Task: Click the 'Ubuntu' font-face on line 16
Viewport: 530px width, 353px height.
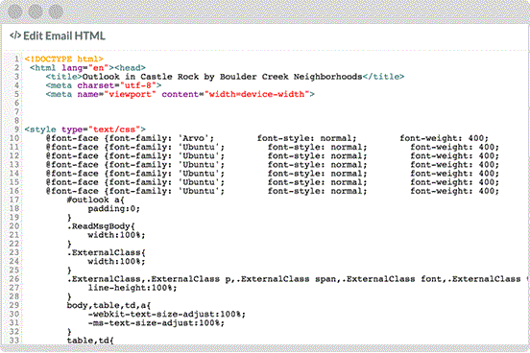Action: pos(135,191)
